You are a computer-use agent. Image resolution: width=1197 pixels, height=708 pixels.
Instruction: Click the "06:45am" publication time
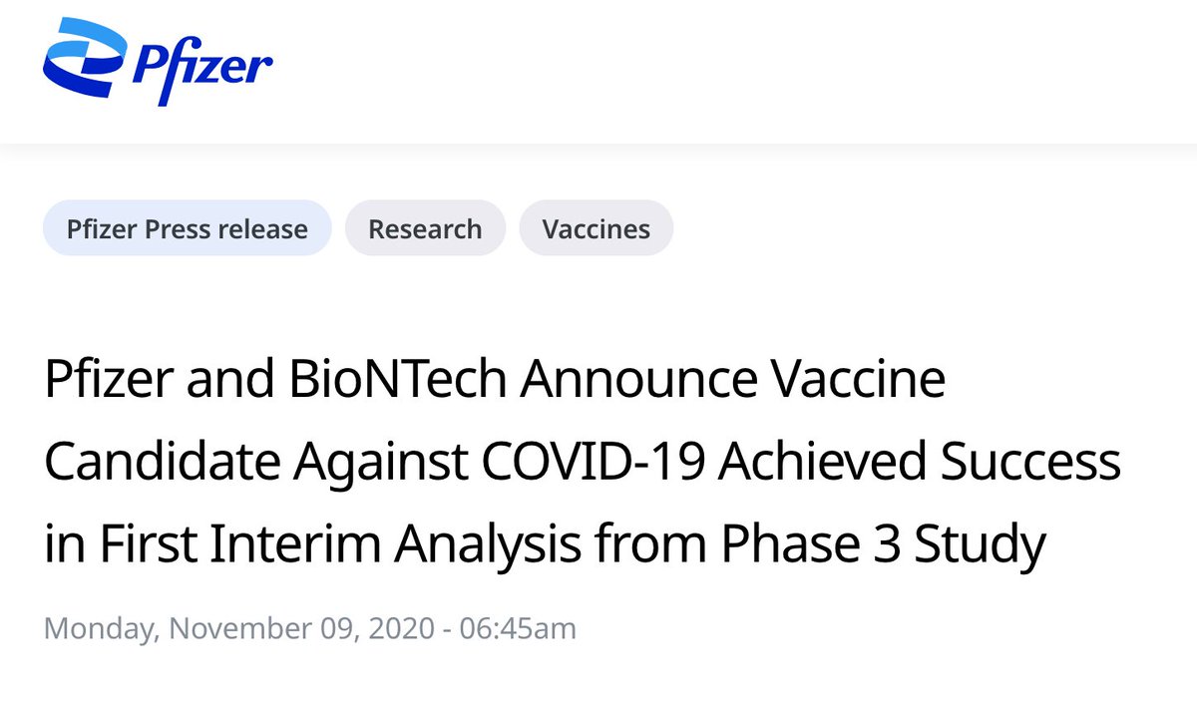pos(518,629)
